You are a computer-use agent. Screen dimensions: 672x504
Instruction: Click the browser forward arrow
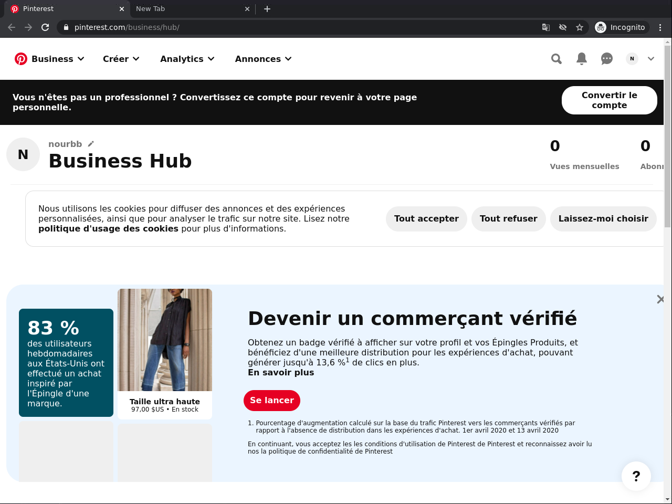[28, 27]
